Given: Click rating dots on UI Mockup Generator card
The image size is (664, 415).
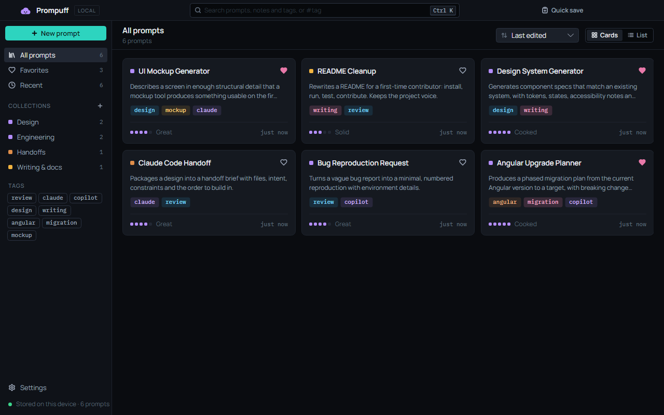Looking at the screenshot, I should [x=141, y=132].
